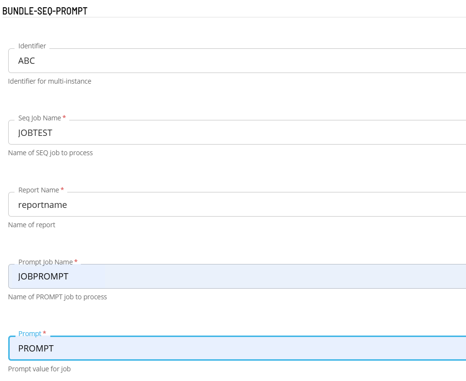Select the Prompt Job Name field
Viewport: 466px width, 381px height.
coord(237,277)
